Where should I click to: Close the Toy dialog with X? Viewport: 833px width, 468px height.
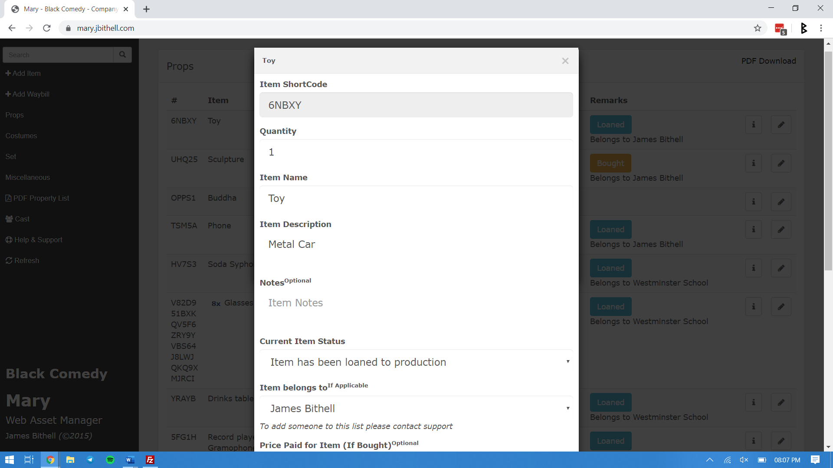565,61
